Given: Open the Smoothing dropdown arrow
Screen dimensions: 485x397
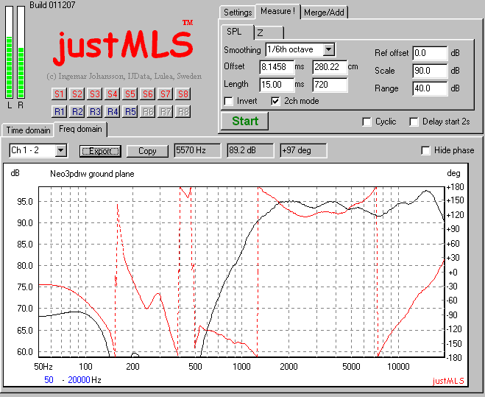Looking at the screenshot, I should [328, 49].
